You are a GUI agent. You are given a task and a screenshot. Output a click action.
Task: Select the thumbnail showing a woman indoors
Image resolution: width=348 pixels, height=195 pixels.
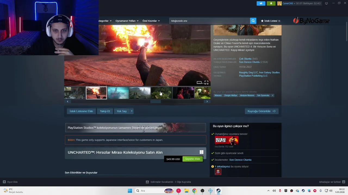pos(184,93)
